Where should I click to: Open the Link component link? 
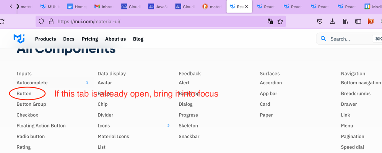[345, 115]
